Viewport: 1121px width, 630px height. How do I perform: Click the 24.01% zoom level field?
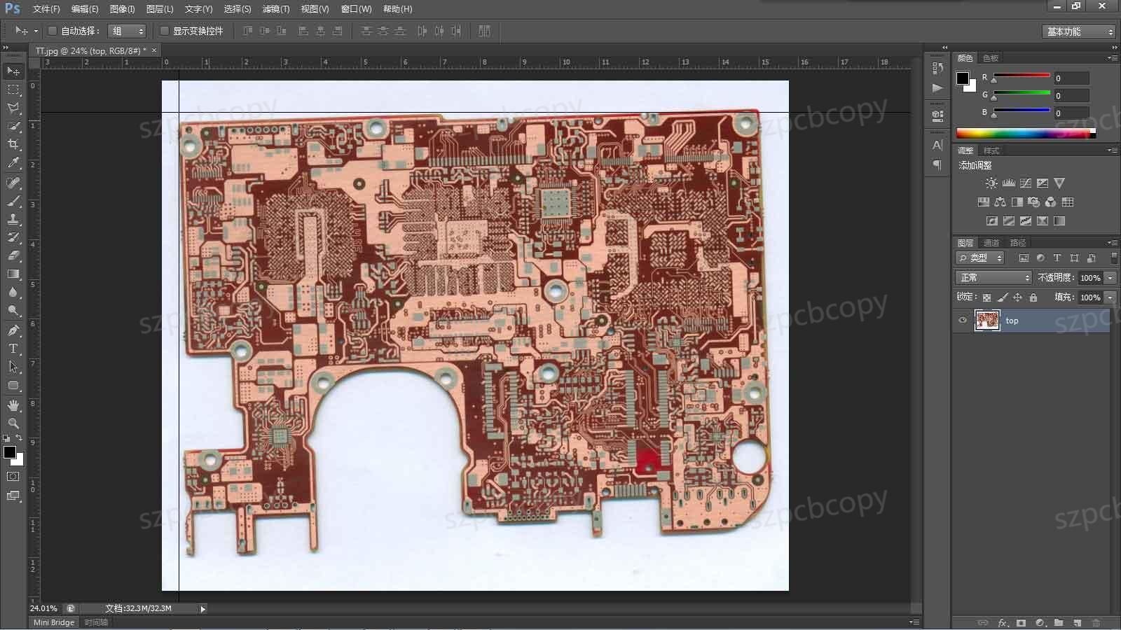(43, 609)
